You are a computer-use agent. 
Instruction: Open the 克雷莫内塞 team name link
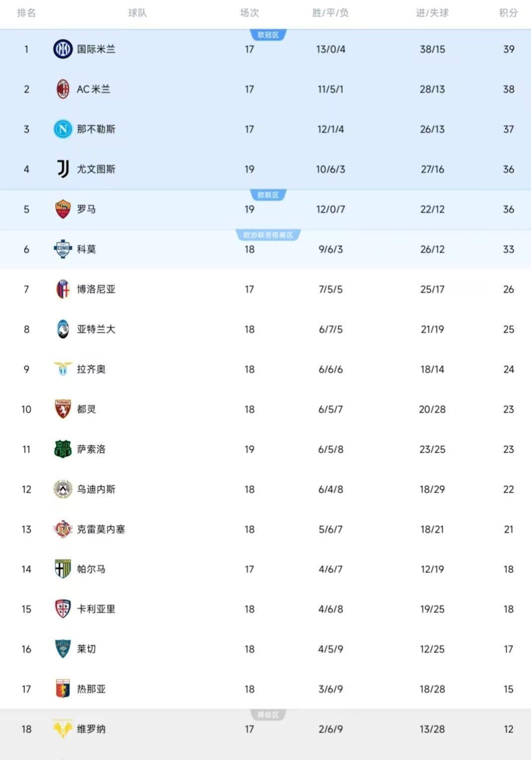(x=101, y=529)
